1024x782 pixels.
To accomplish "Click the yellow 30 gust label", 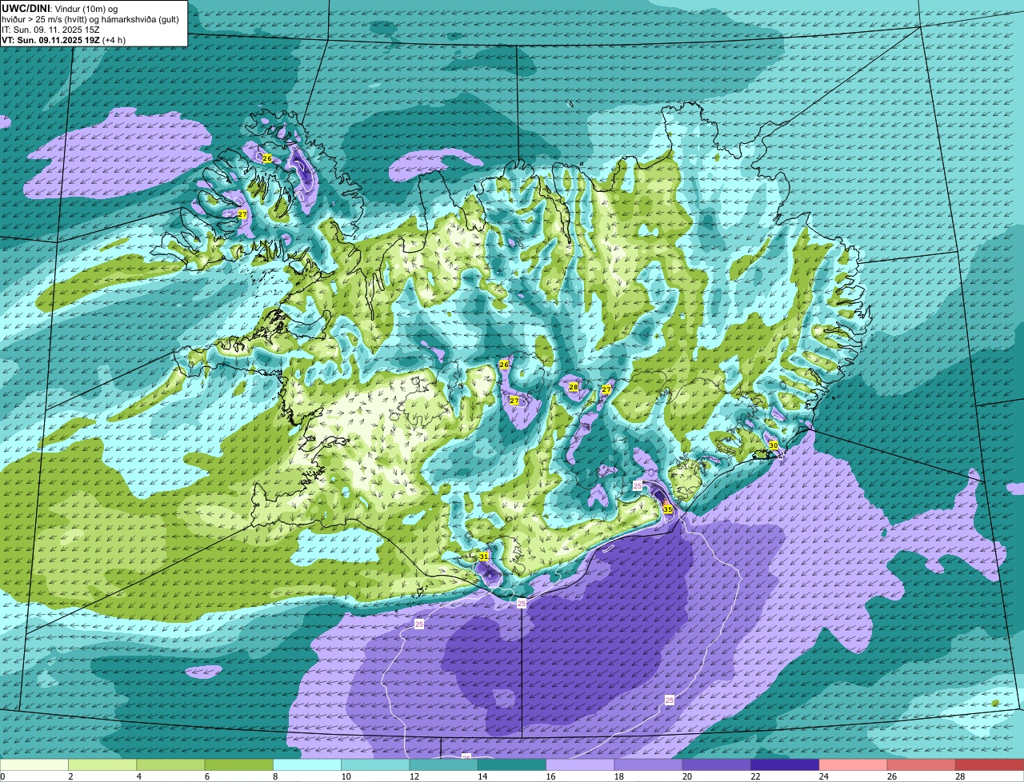I will (x=773, y=445).
